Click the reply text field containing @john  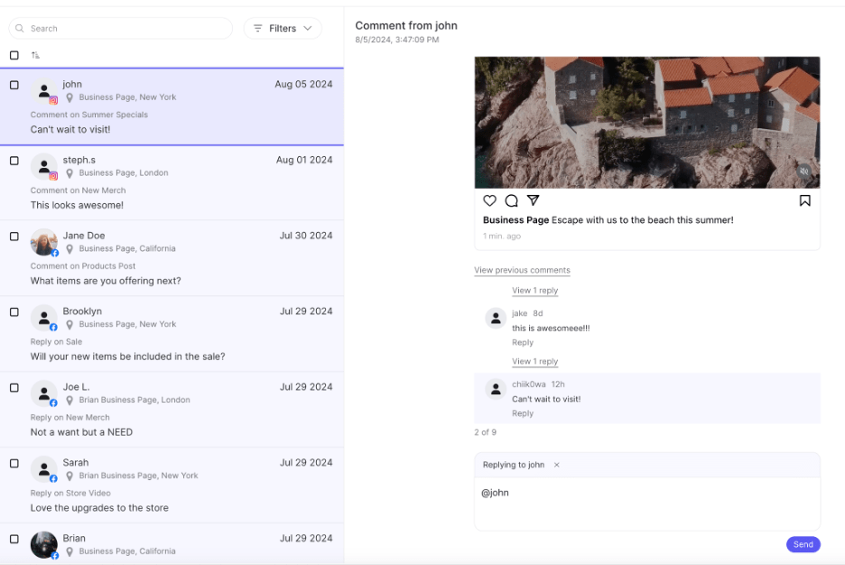point(647,504)
